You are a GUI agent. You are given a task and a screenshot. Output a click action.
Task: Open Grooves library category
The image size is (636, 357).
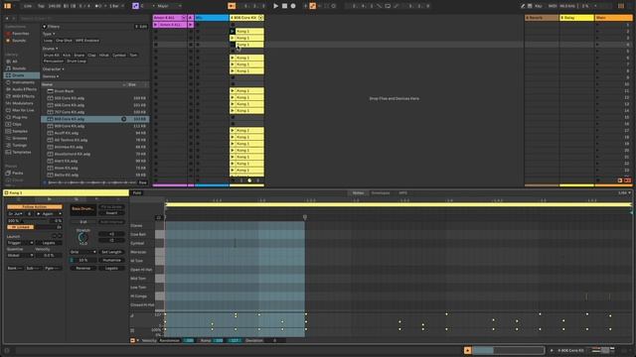point(20,139)
